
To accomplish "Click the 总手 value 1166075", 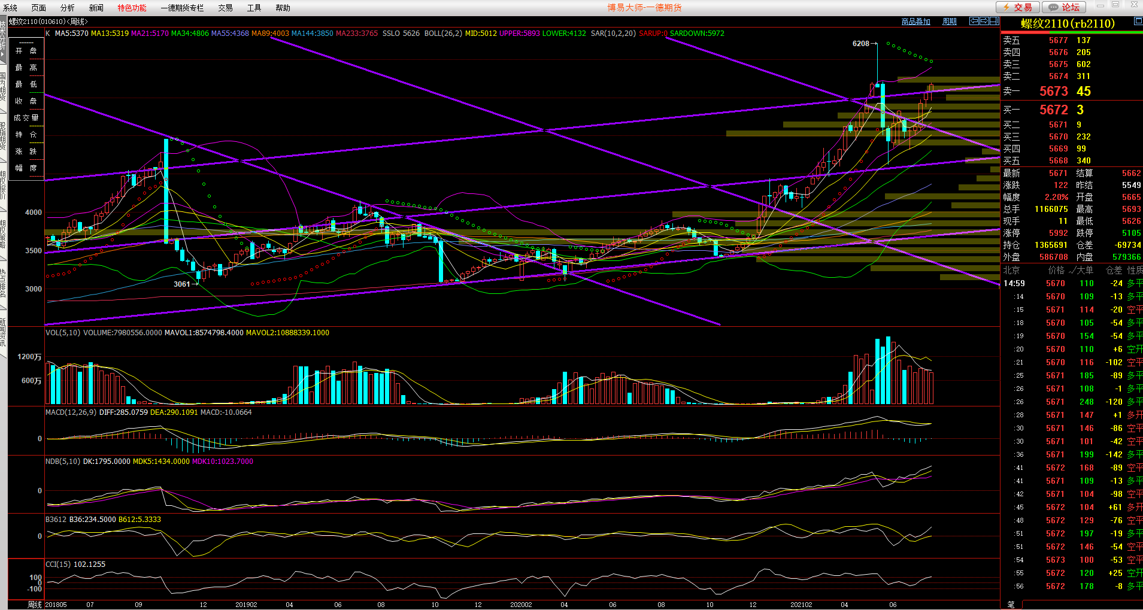I will (1051, 209).
